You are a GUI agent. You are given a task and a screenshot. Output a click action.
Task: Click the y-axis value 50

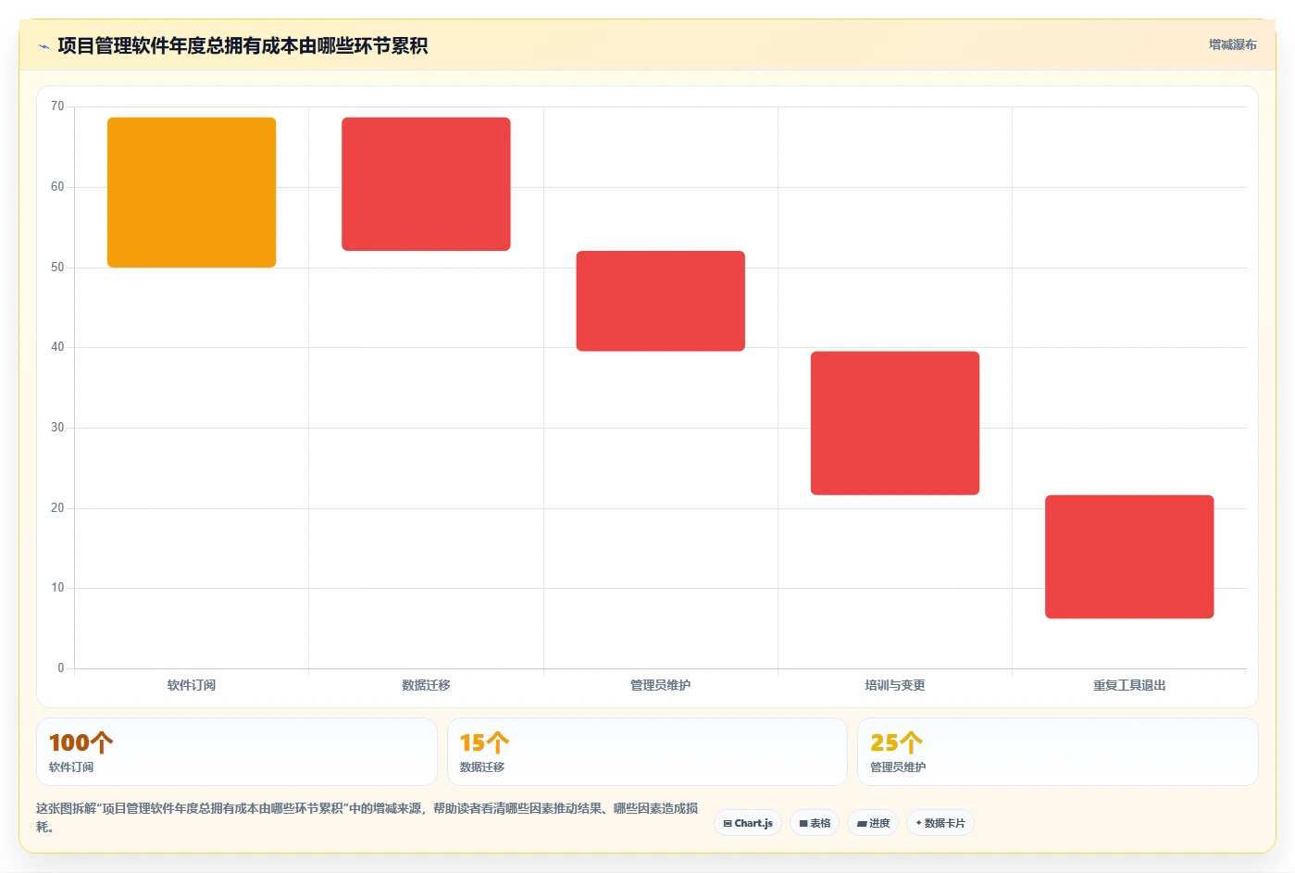tap(57, 268)
